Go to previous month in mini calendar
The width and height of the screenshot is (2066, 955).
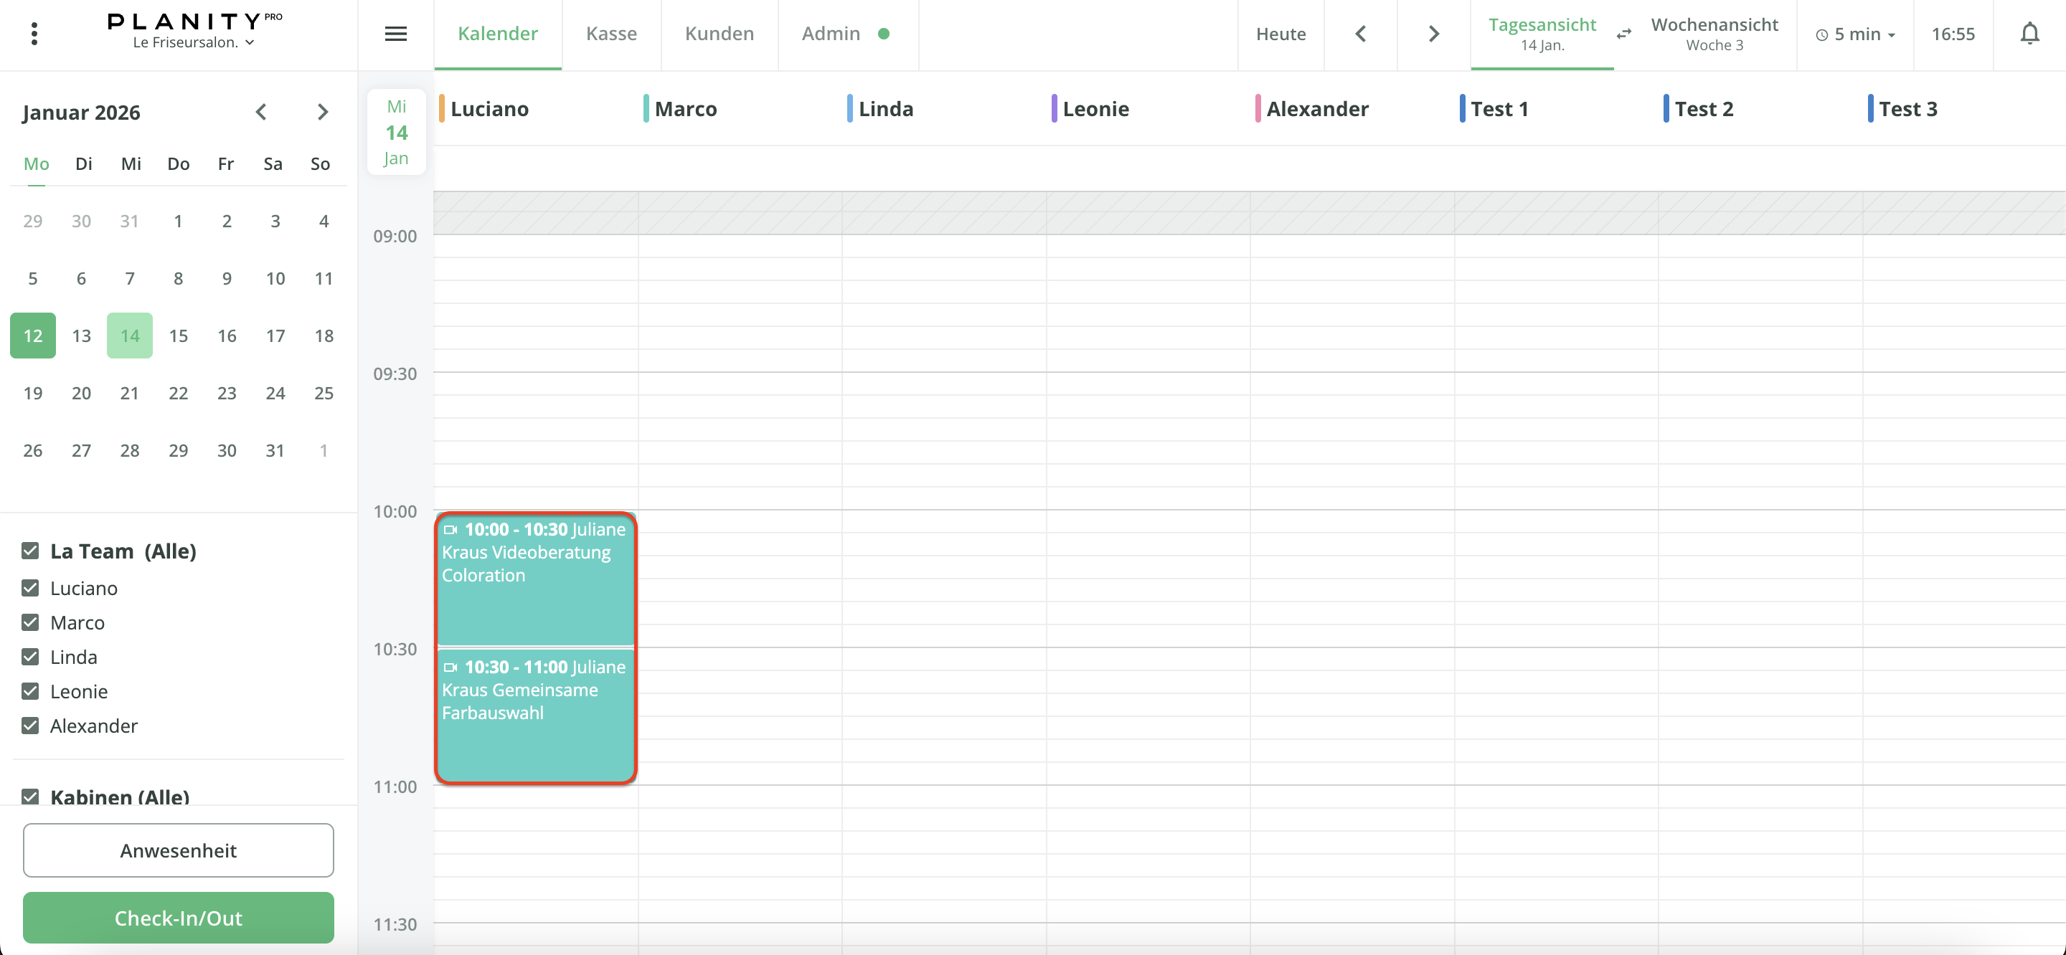(260, 113)
